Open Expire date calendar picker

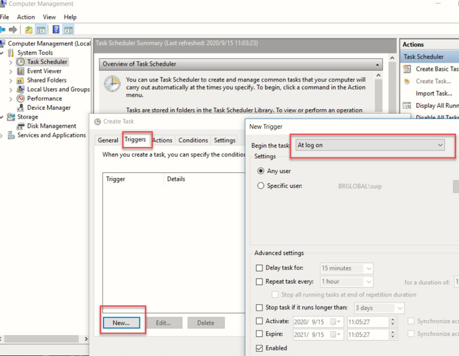tap(335, 334)
